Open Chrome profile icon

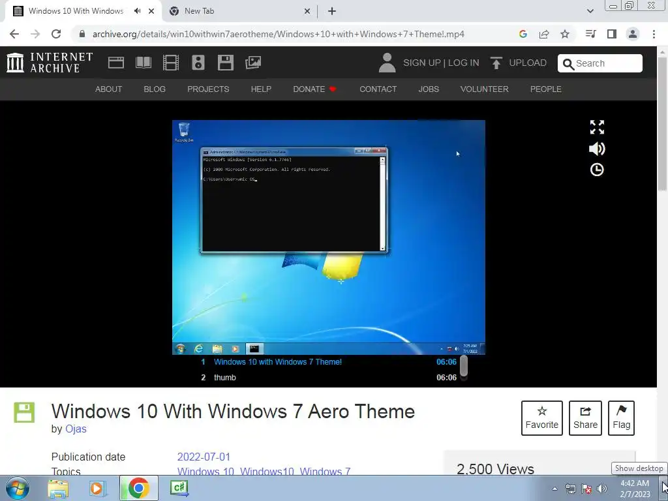click(633, 34)
